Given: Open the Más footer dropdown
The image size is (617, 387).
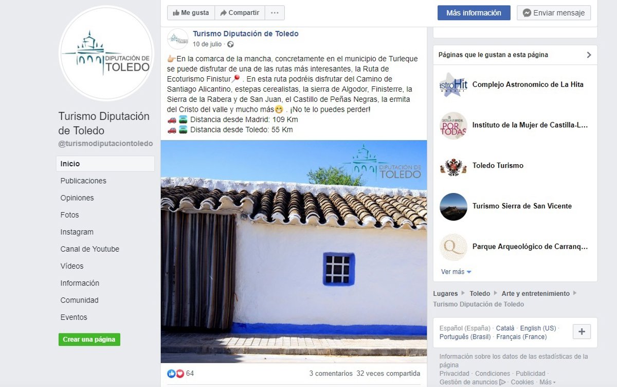Looking at the screenshot, I should click(x=548, y=382).
